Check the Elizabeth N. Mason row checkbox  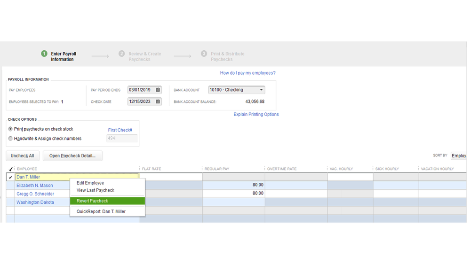pos(10,185)
